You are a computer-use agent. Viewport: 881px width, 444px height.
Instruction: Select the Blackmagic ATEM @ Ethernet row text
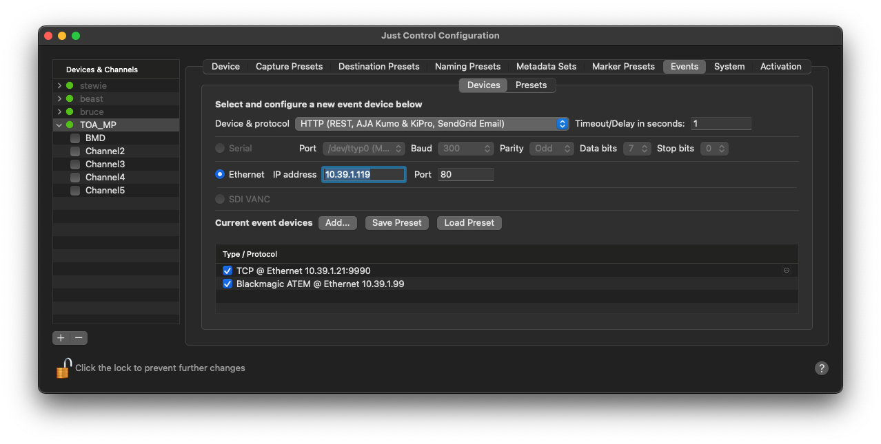coord(320,284)
